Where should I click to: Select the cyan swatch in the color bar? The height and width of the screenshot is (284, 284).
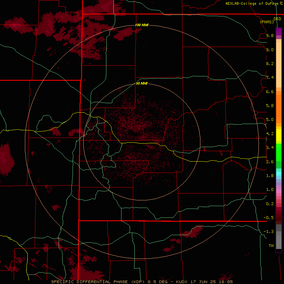point(279,174)
